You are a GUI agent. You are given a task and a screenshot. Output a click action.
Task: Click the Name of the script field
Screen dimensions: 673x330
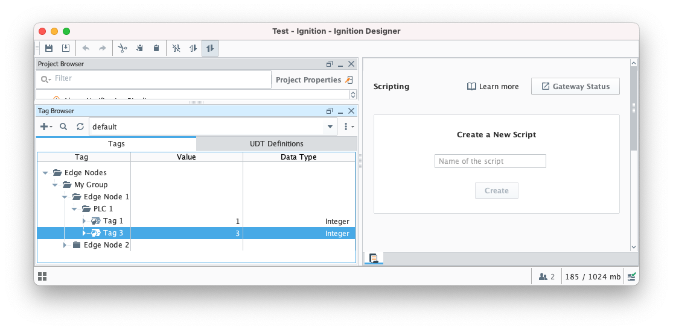coord(490,161)
